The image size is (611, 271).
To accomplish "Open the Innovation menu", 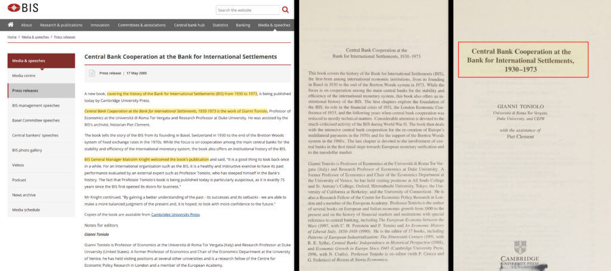I will coord(100,25).
